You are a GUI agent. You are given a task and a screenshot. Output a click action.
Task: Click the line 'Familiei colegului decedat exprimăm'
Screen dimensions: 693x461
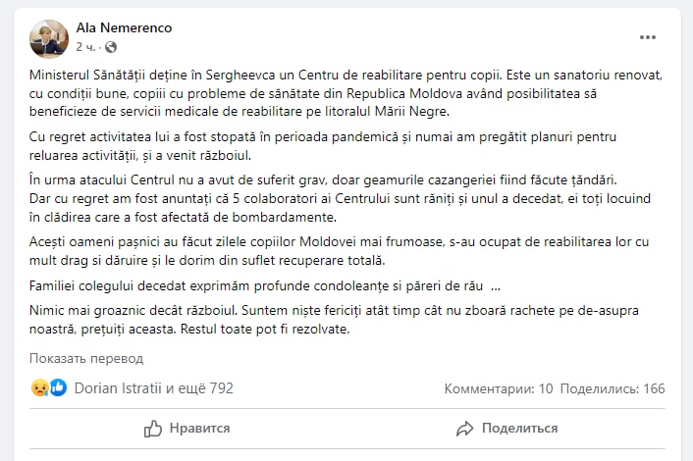coord(258,285)
